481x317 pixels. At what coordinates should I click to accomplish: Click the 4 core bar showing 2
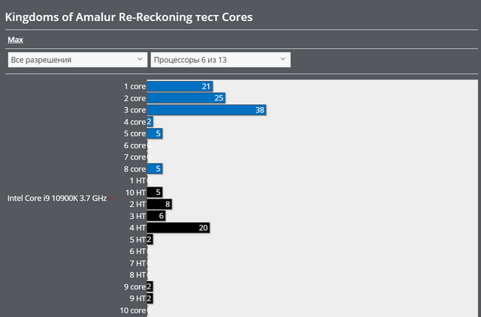click(150, 121)
